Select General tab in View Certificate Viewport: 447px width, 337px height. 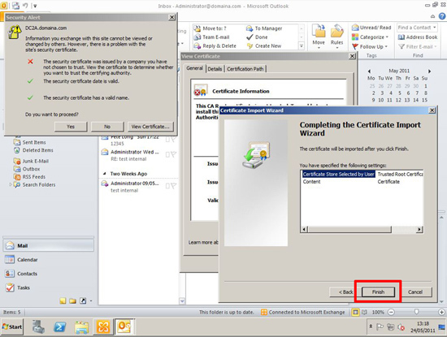point(195,68)
